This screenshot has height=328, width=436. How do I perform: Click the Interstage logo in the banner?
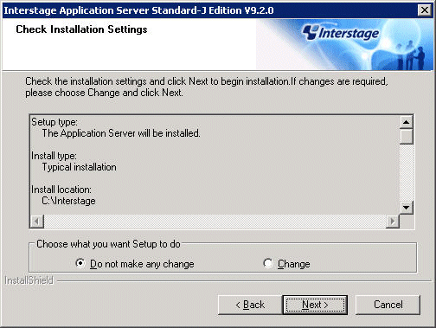pyautogui.click(x=341, y=33)
